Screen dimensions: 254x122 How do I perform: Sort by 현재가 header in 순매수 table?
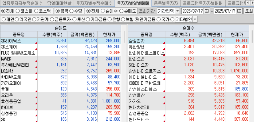tap(237, 34)
